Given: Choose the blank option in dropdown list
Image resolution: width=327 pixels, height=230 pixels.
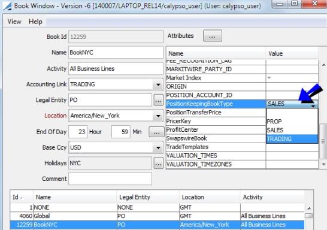Looking at the screenshot, I should pos(292,113).
